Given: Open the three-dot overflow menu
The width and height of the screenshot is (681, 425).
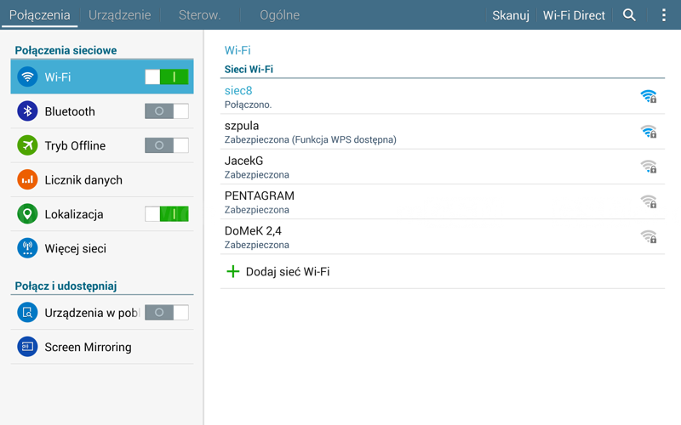Looking at the screenshot, I should [x=664, y=15].
